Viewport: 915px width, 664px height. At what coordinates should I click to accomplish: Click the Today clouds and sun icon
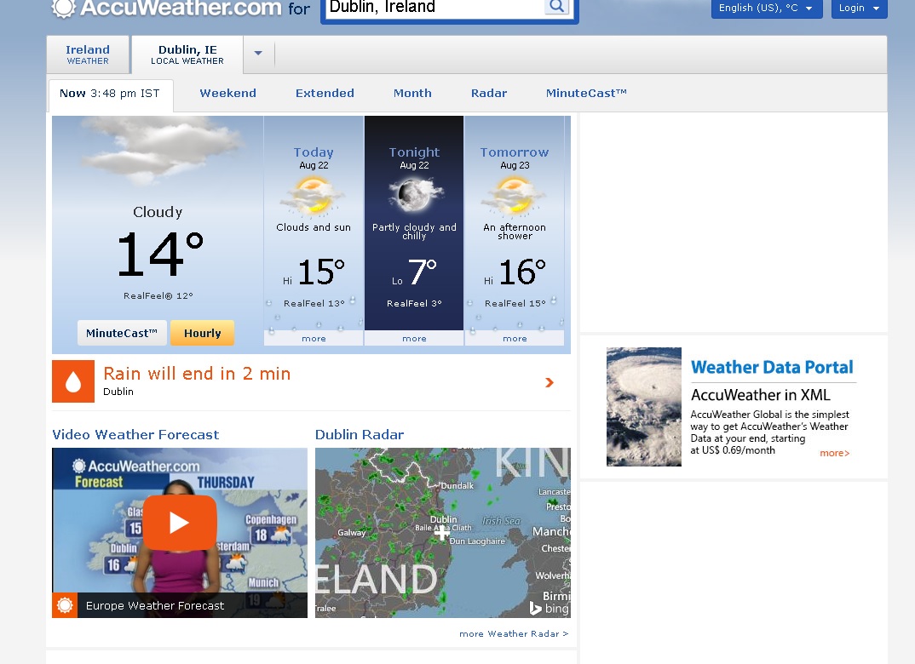point(314,197)
